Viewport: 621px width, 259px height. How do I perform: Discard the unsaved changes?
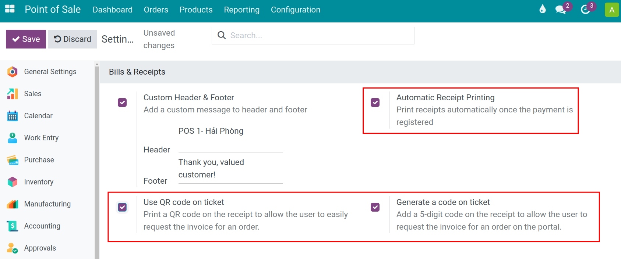(x=73, y=39)
